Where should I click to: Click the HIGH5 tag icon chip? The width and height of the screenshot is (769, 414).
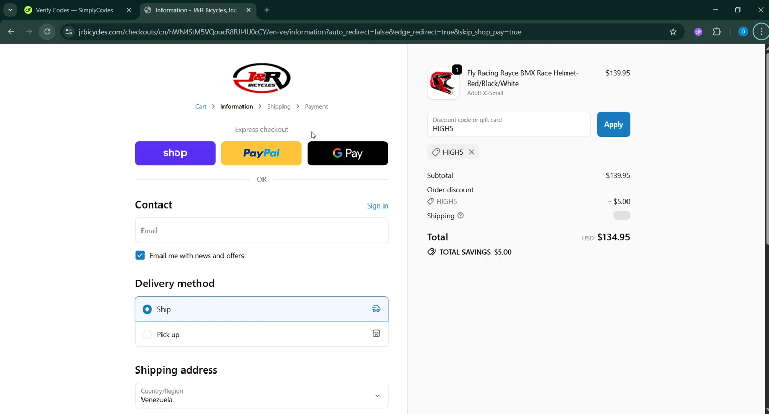click(435, 152)
